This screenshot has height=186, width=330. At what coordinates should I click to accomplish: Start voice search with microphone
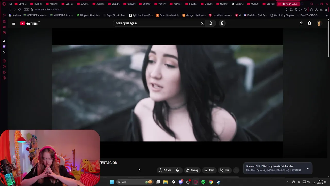[x=222, y=23]
